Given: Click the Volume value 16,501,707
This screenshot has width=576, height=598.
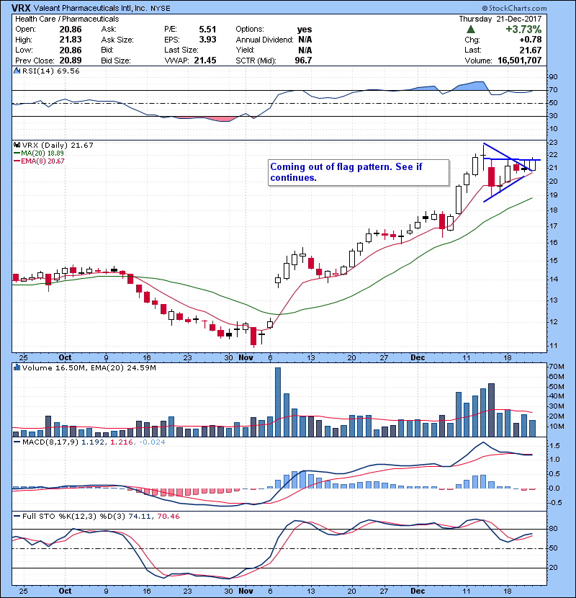Looking at the screenshot, I should 520,61.
